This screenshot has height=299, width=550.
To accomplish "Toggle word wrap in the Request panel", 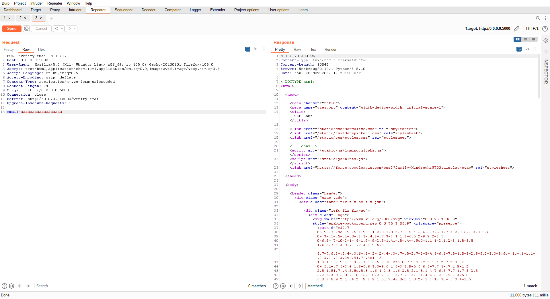I will (x=248, y=49).
